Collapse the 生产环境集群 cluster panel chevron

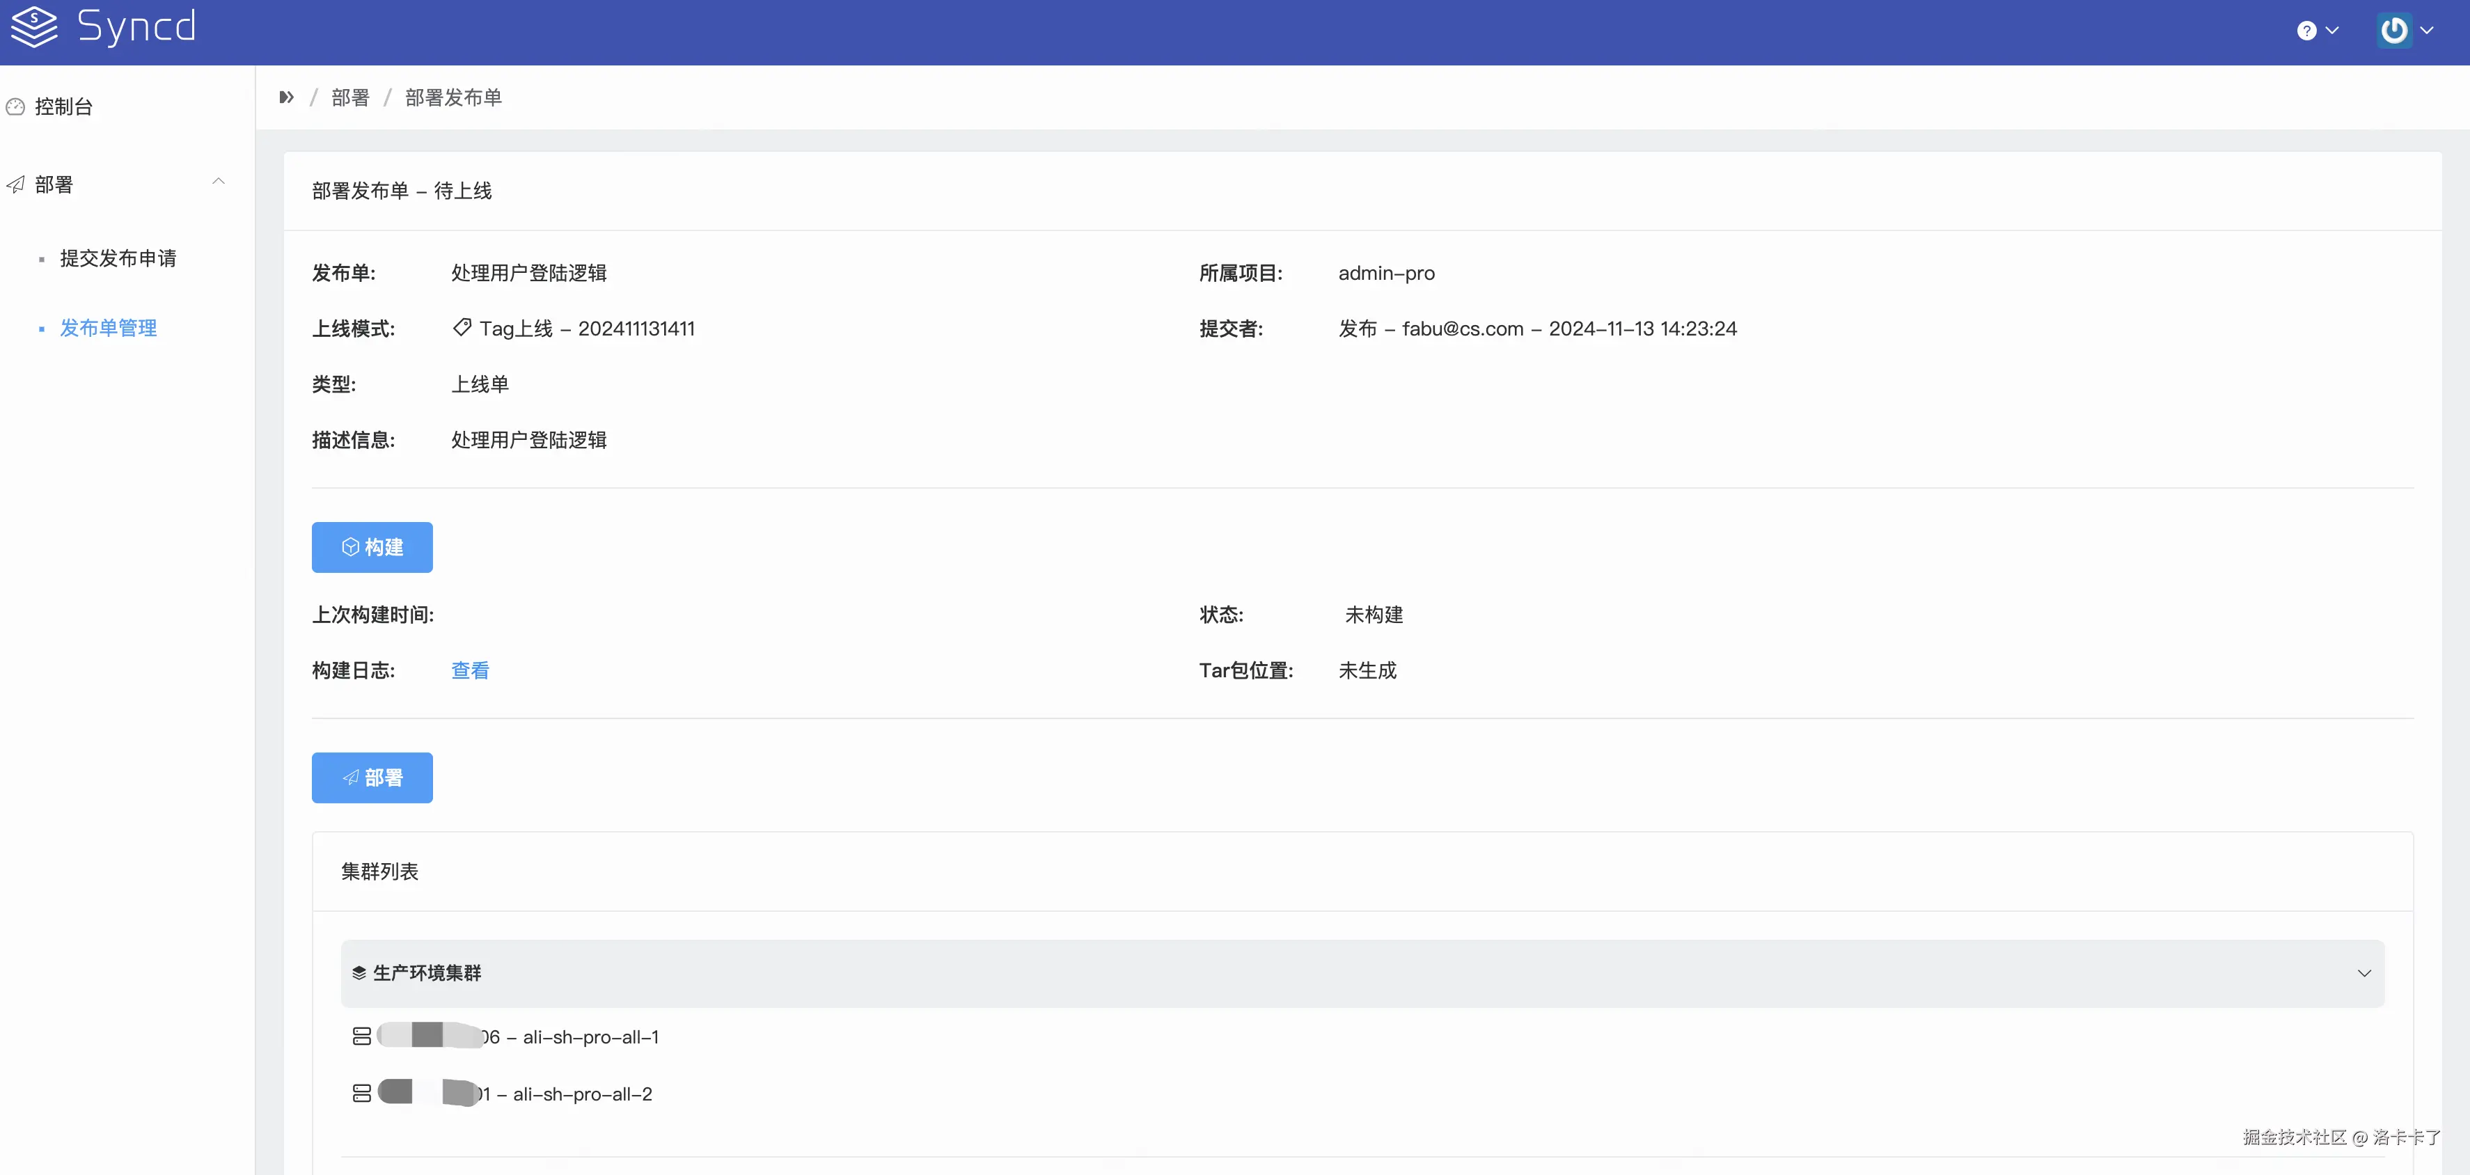point(2363,972)
